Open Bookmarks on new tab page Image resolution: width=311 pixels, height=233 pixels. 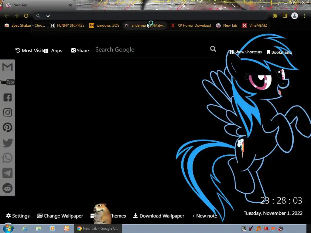click(x=279, y=52)
